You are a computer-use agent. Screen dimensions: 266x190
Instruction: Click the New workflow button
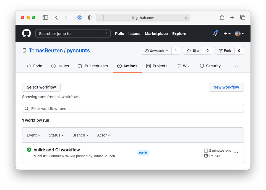point(226,87)
